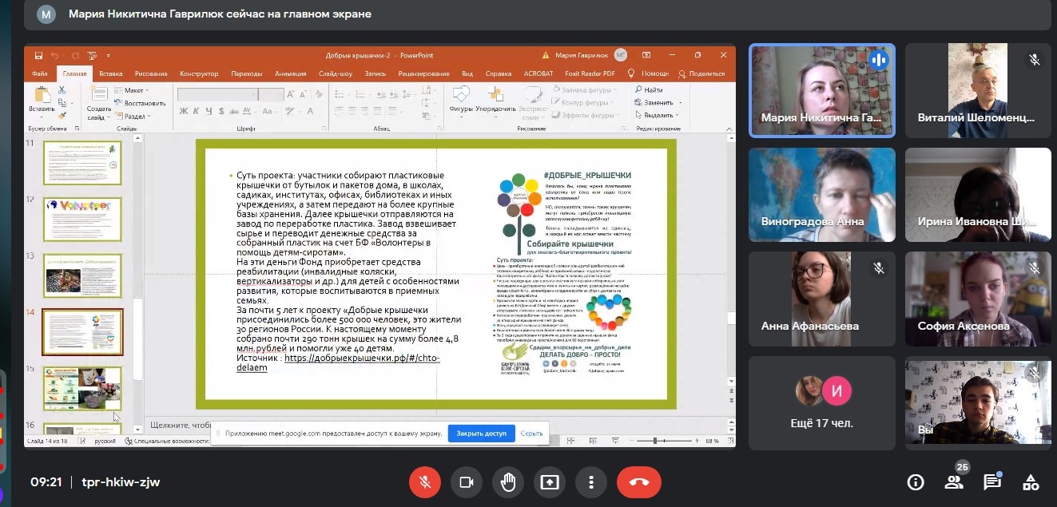Click Восстановить to reset the slide
Viewport: 1057px width, 507px height.
pyautogui.click(x=140, y=103)
